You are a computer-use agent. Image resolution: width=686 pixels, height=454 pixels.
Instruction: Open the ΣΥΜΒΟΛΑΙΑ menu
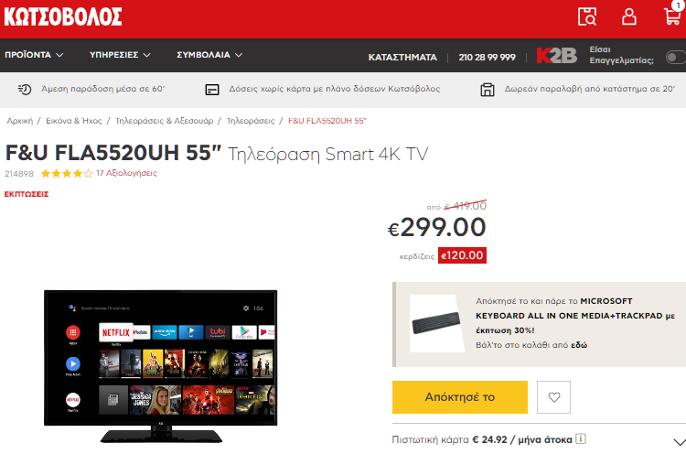pyautogui.click(x=209, y=55)
